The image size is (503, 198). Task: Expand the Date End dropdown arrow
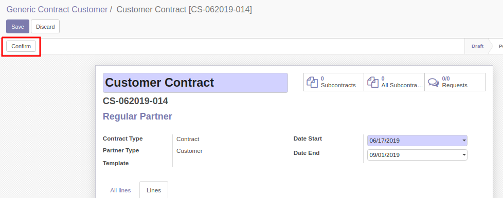(x=464, y=155)
